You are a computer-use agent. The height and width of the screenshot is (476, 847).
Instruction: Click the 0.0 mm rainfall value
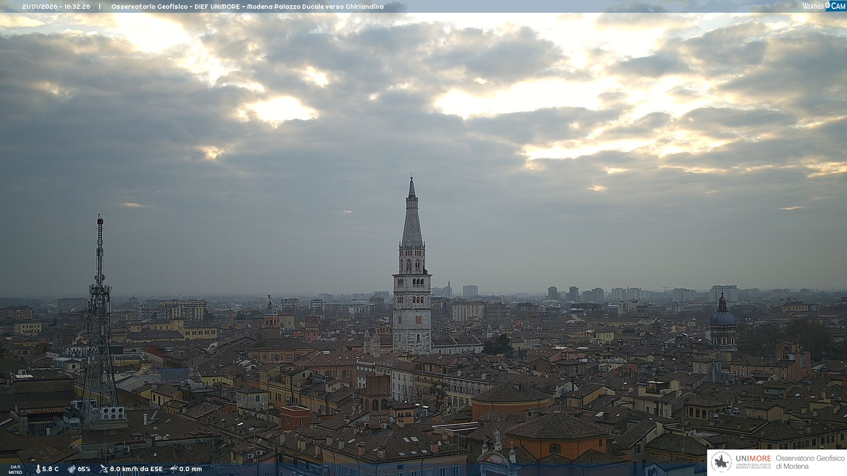pos(190,469)
